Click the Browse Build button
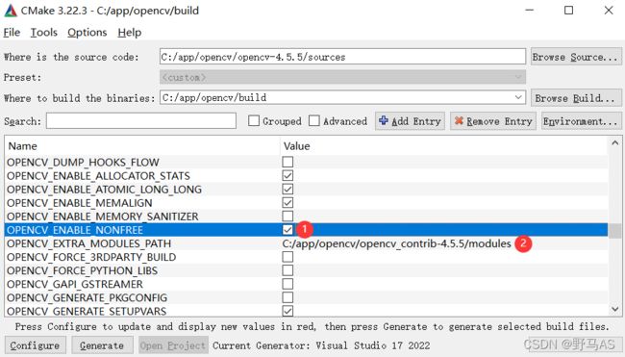The width and height of the screenshot is (625, 357). point(576,98)
